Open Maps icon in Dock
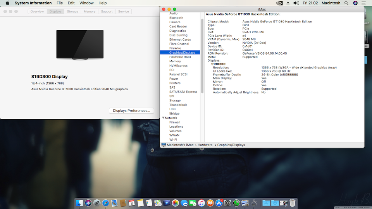The height and width of the screenshot is (209, 372). click(x=158, y=203)
